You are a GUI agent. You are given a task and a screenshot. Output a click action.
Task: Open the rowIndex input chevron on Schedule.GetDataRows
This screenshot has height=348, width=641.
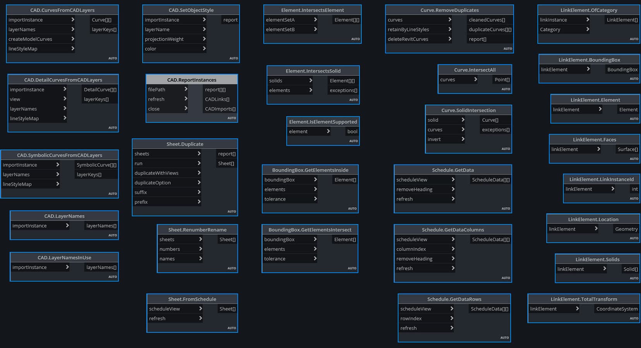(451, 318)
